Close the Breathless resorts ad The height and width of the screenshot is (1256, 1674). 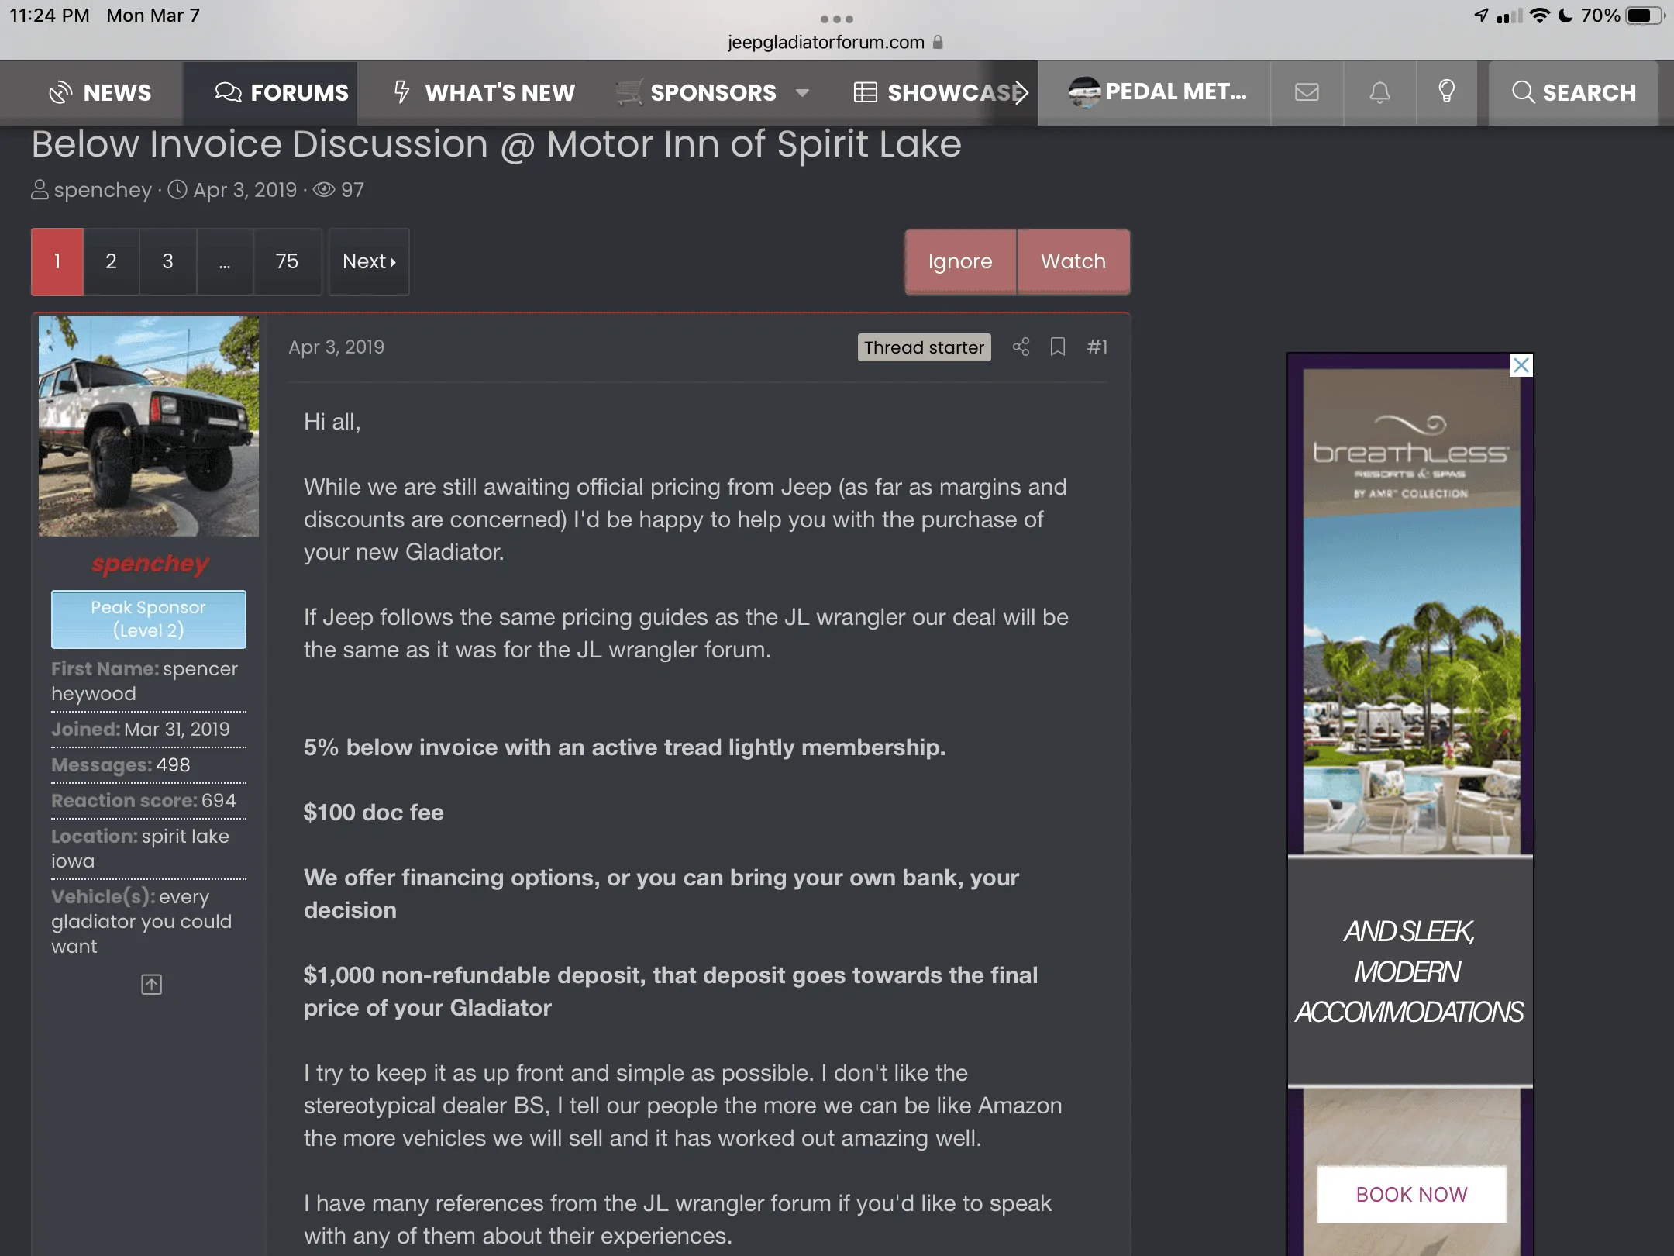click(1521, 365)
